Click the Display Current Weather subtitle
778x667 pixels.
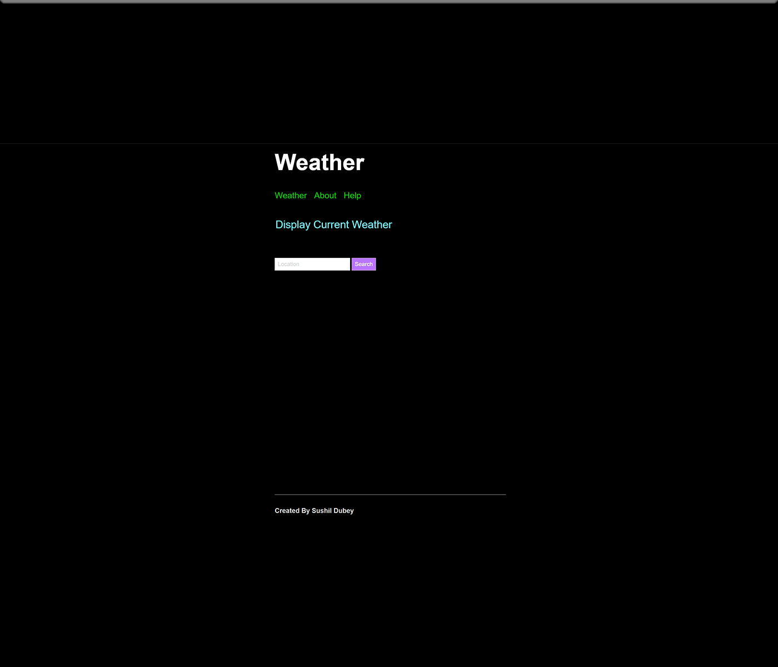333,225
